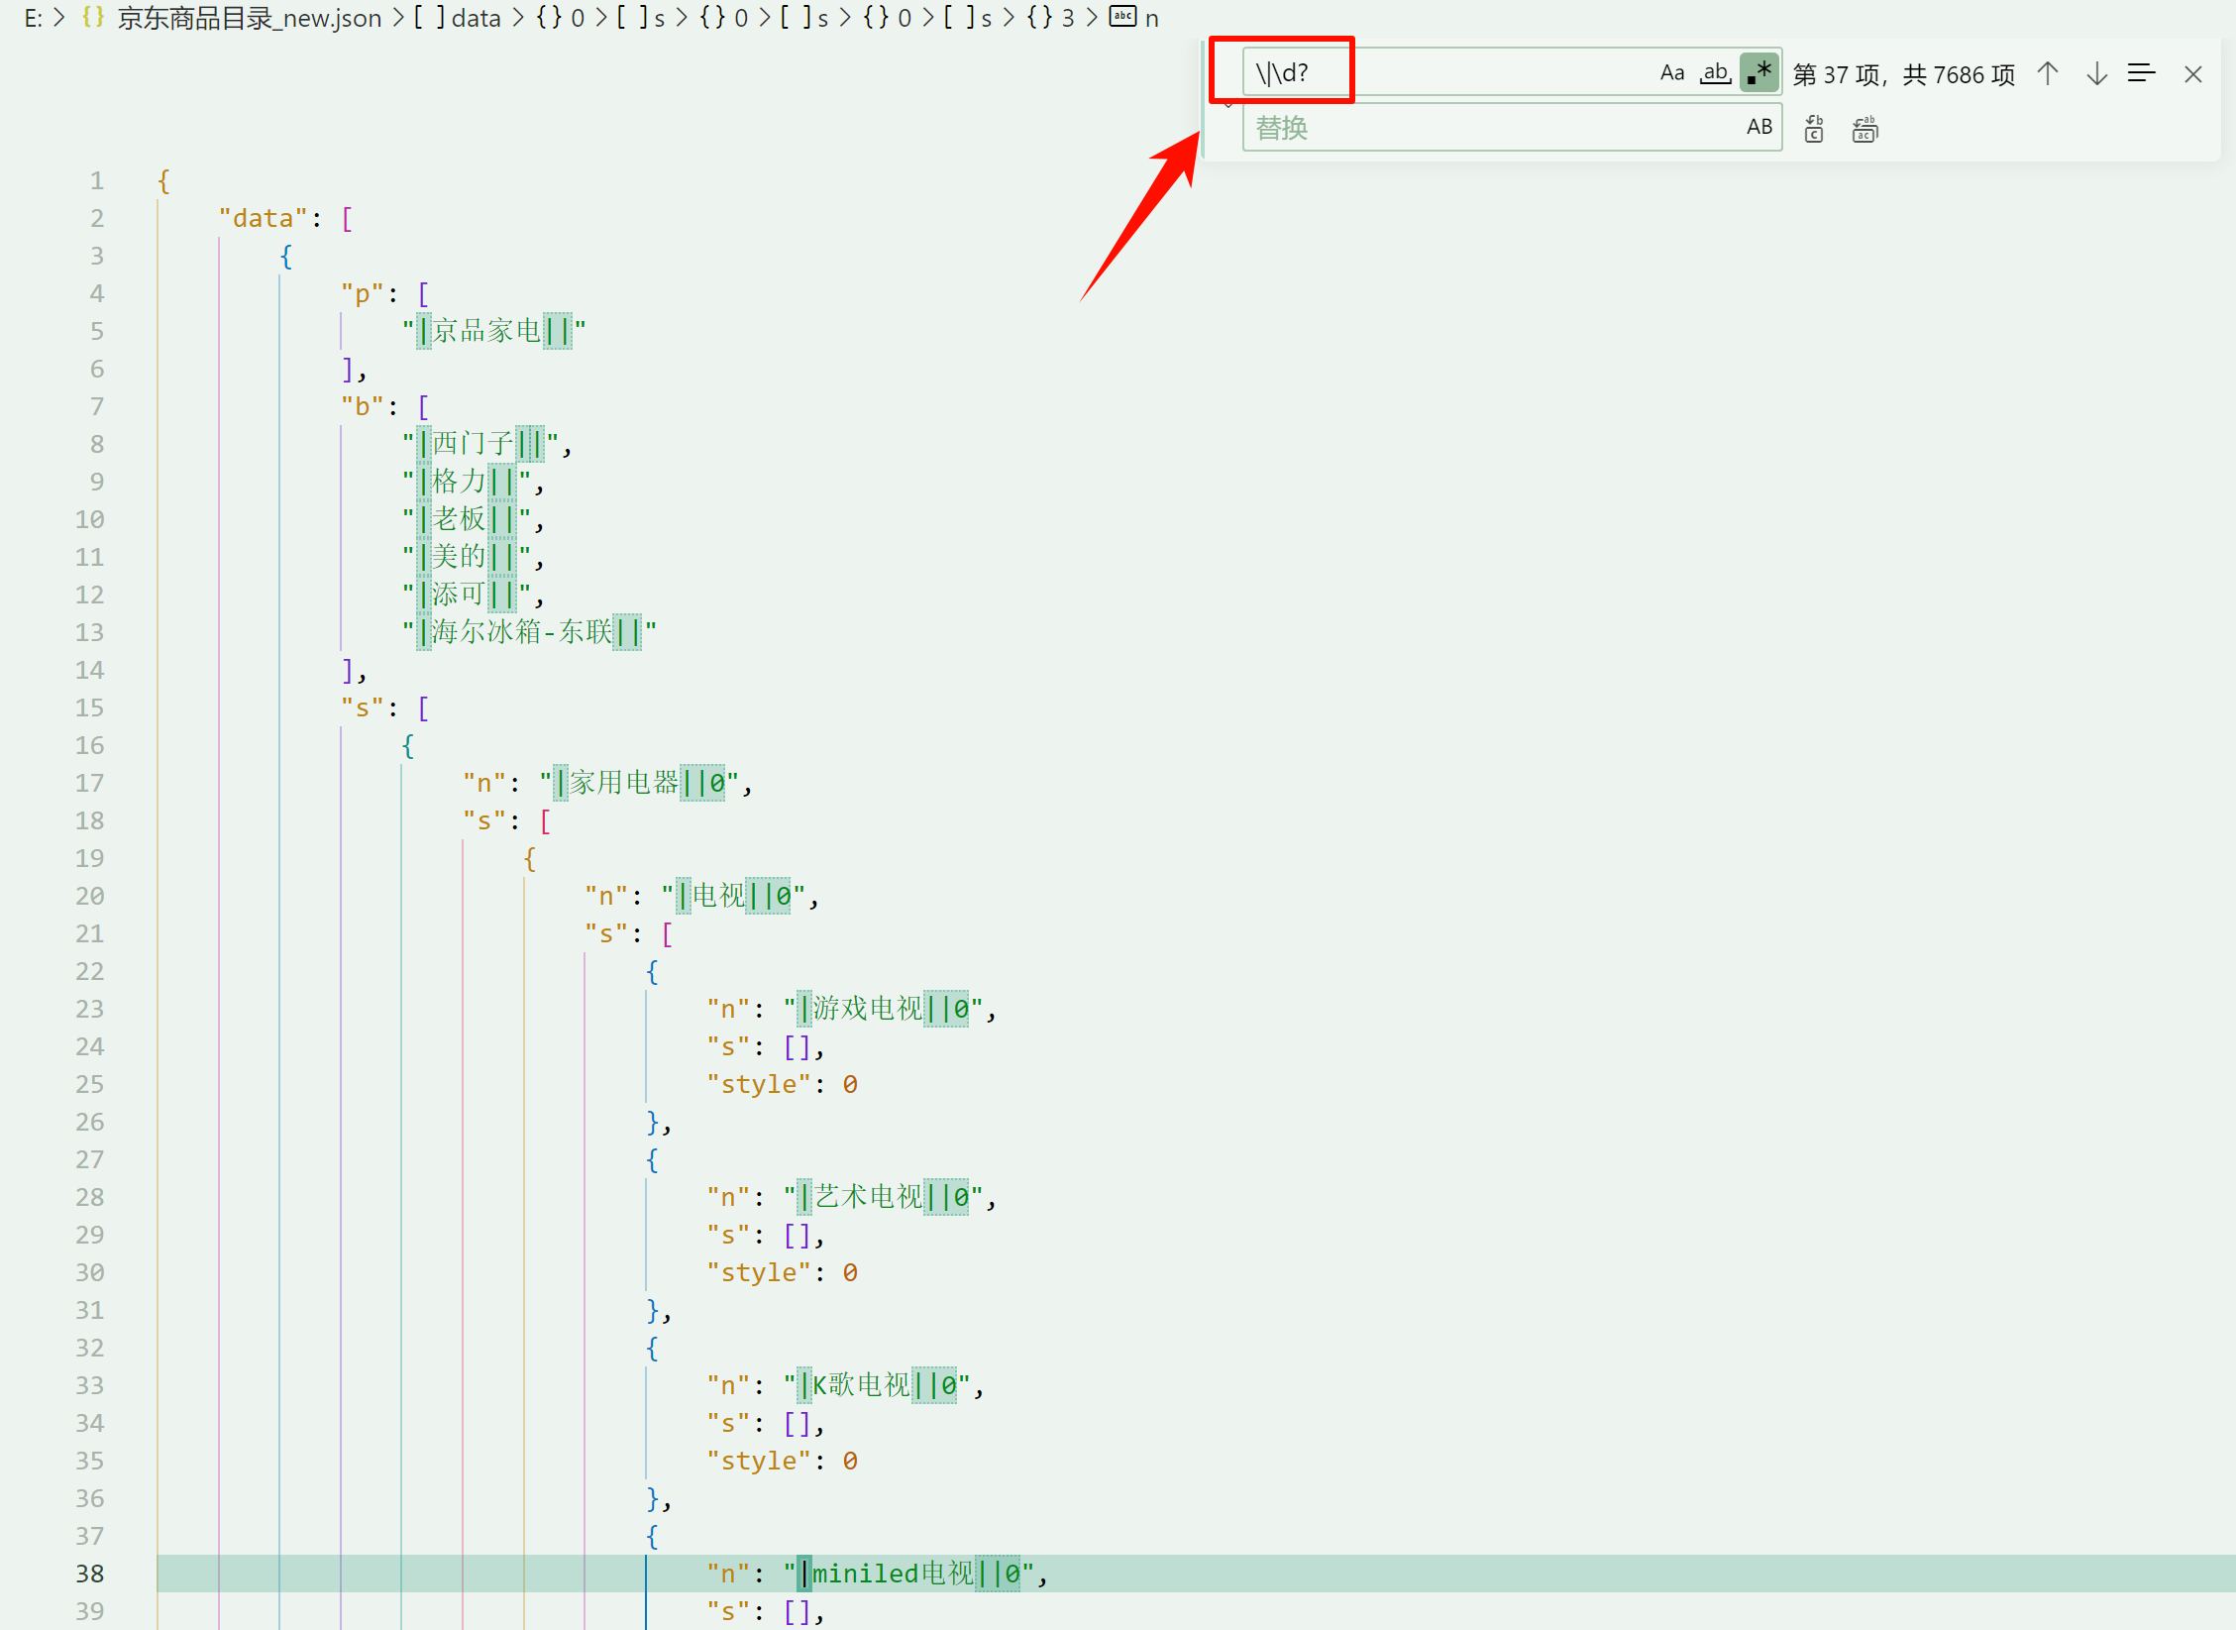
Task: Click the Replace All icon
Action: pos(1864,129)
